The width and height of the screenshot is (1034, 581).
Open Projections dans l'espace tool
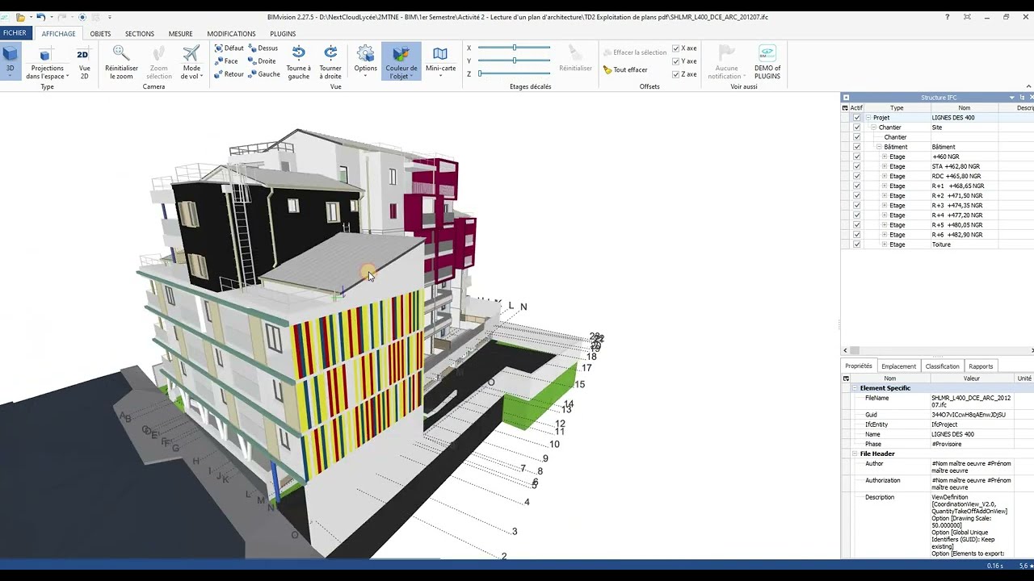pos(47,62)
